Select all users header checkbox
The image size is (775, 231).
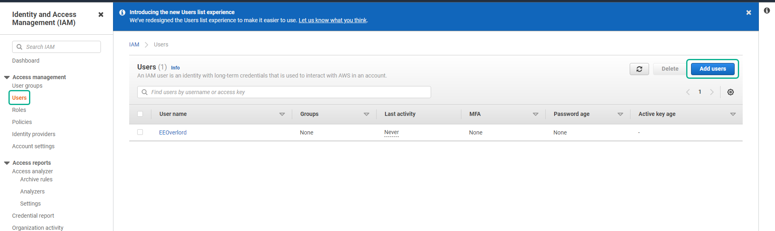(140, 114)
